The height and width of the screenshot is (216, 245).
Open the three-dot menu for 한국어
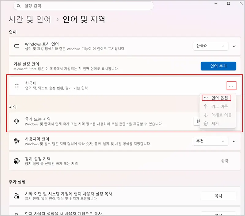[231, 86]
